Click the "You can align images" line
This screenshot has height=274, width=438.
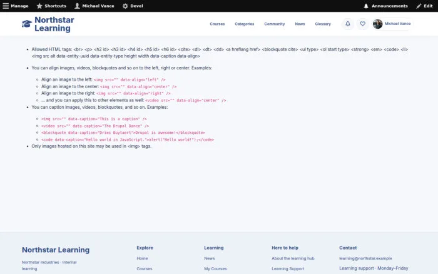[121, 68]
